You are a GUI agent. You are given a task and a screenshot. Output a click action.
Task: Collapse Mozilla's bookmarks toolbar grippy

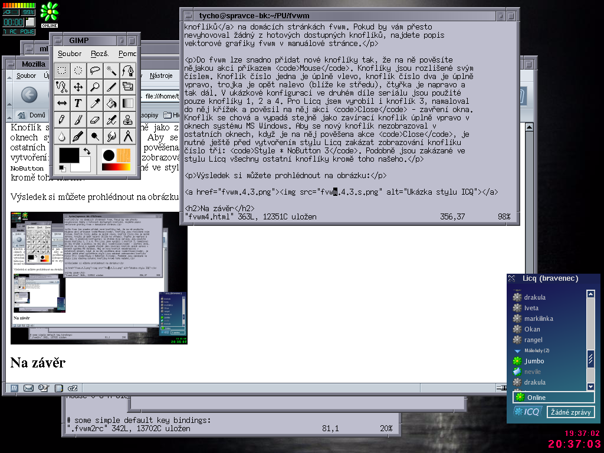(x=9, y=115)
